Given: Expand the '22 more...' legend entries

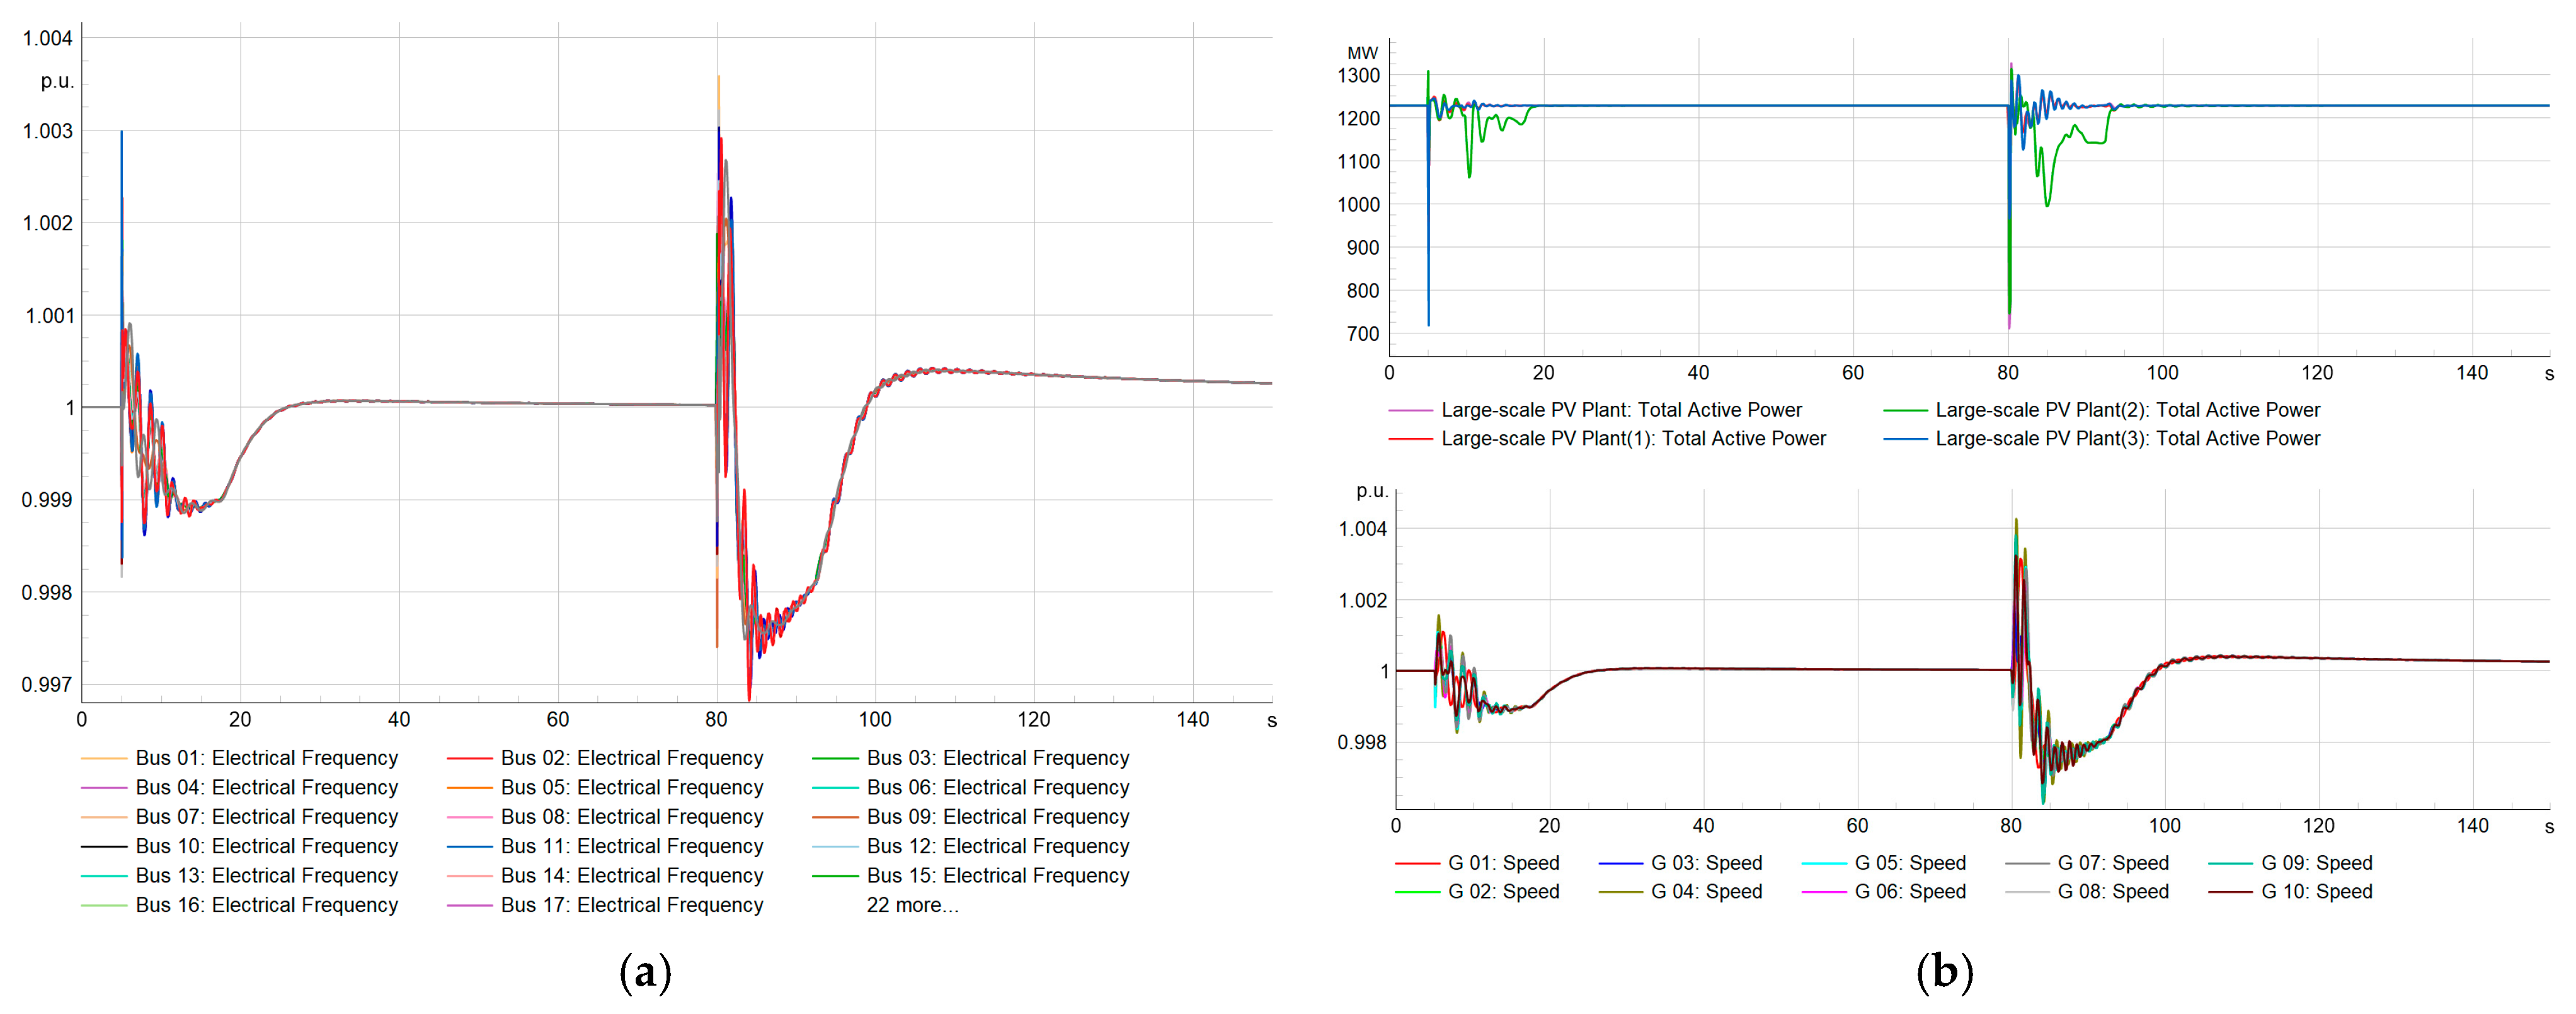Looking at the screenshot, I should pyautogui.click(x=912, y=905).
